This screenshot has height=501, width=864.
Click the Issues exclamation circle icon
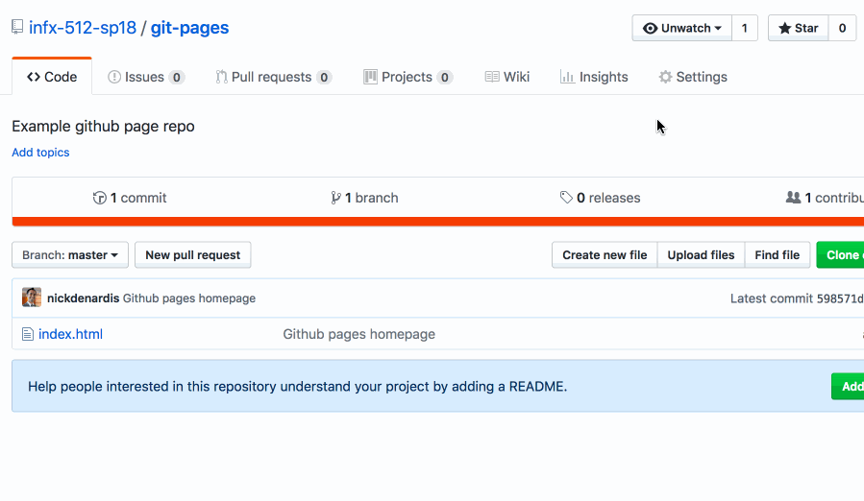coord(114,77)
